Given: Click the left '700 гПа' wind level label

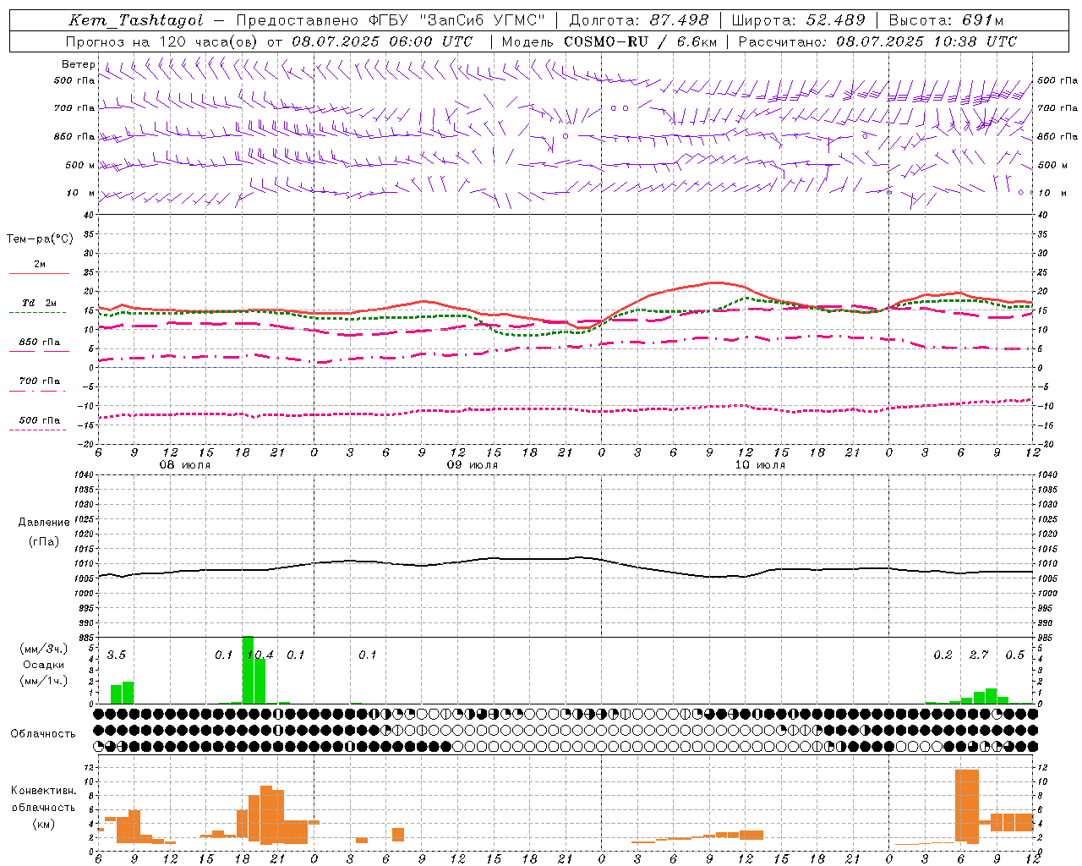Looking at the screenshot, I should (x=74, y=108).
